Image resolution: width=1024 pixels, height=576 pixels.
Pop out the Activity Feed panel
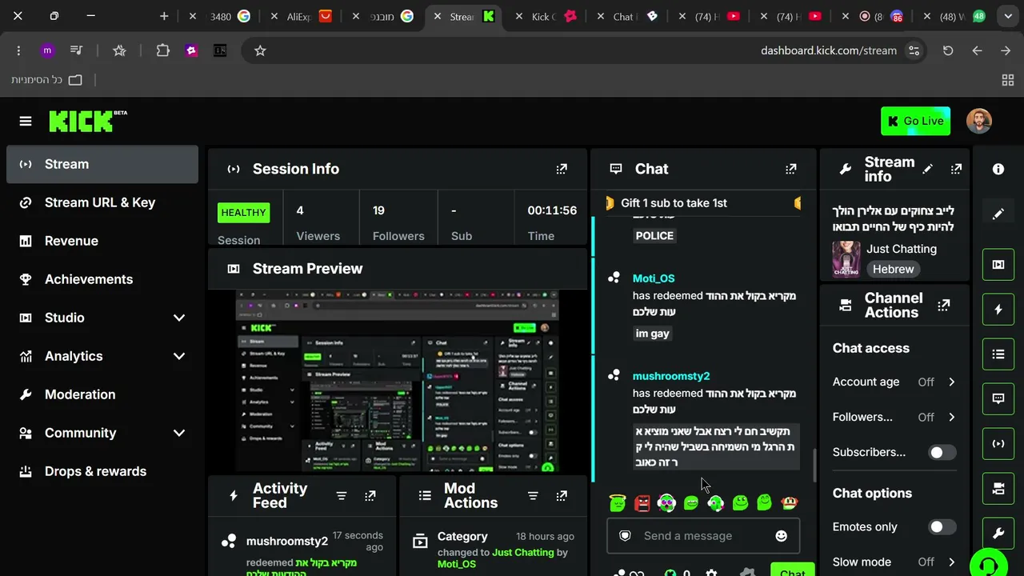pos(370,496)
